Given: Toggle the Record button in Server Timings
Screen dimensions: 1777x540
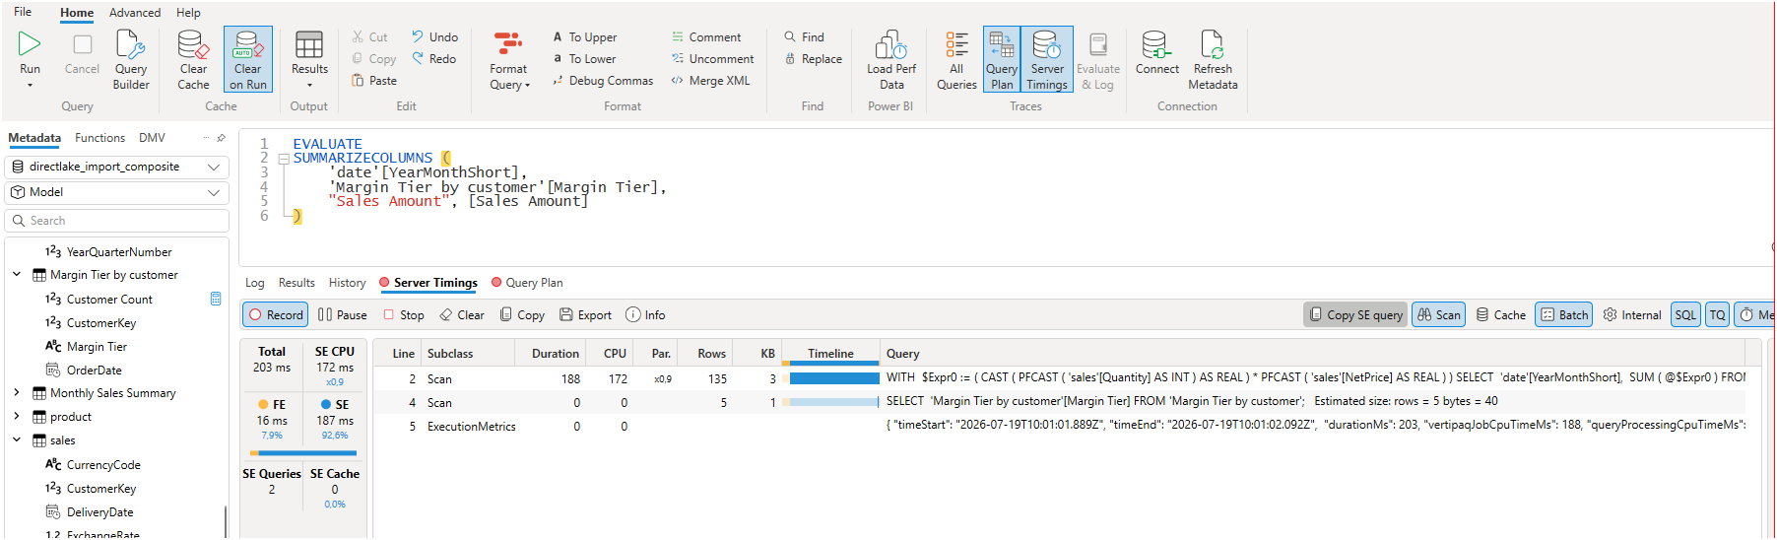Looking at the screenshot, I should click(276, 315).
